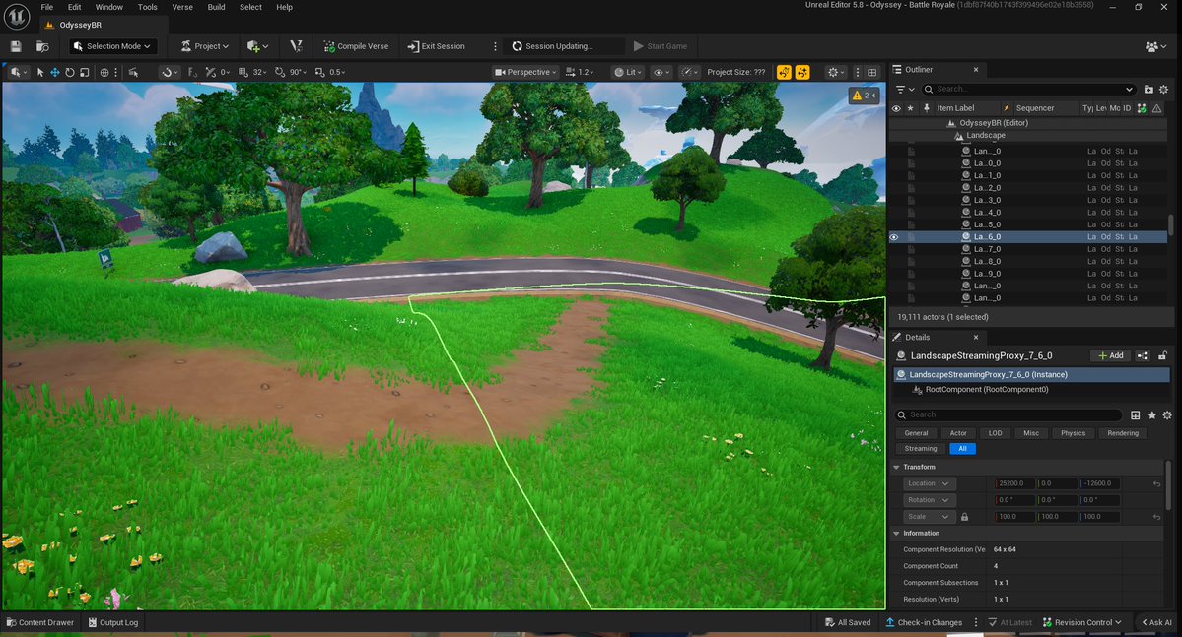Open the Lit view mode dropdown
Image resolution: width=1182 pixels, height=637 pixels.
click(628, 72)
